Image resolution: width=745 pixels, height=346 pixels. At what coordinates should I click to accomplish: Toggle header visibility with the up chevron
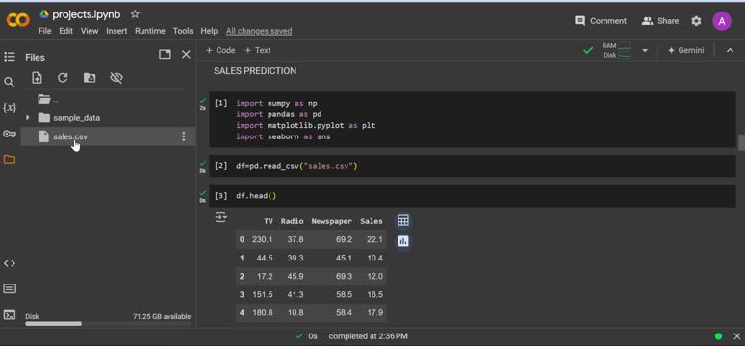click(x=731, y=50)
